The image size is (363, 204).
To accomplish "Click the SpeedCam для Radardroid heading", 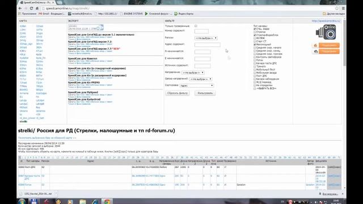I will tap(85, 99).
